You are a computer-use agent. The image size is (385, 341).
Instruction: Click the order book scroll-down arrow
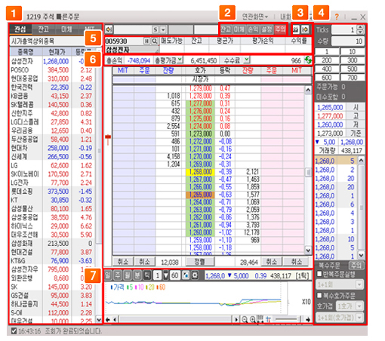[x=308, y=250]
